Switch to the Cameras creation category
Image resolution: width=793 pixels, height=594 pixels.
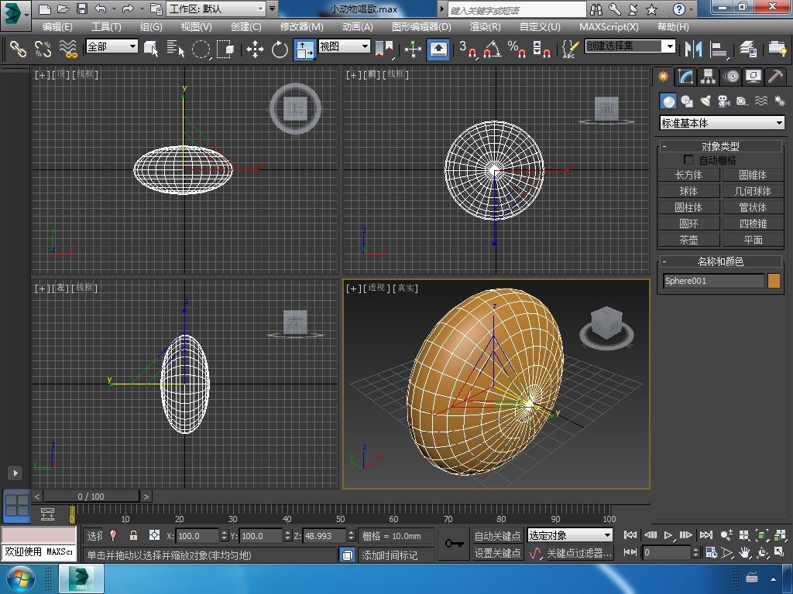(723, 101)
